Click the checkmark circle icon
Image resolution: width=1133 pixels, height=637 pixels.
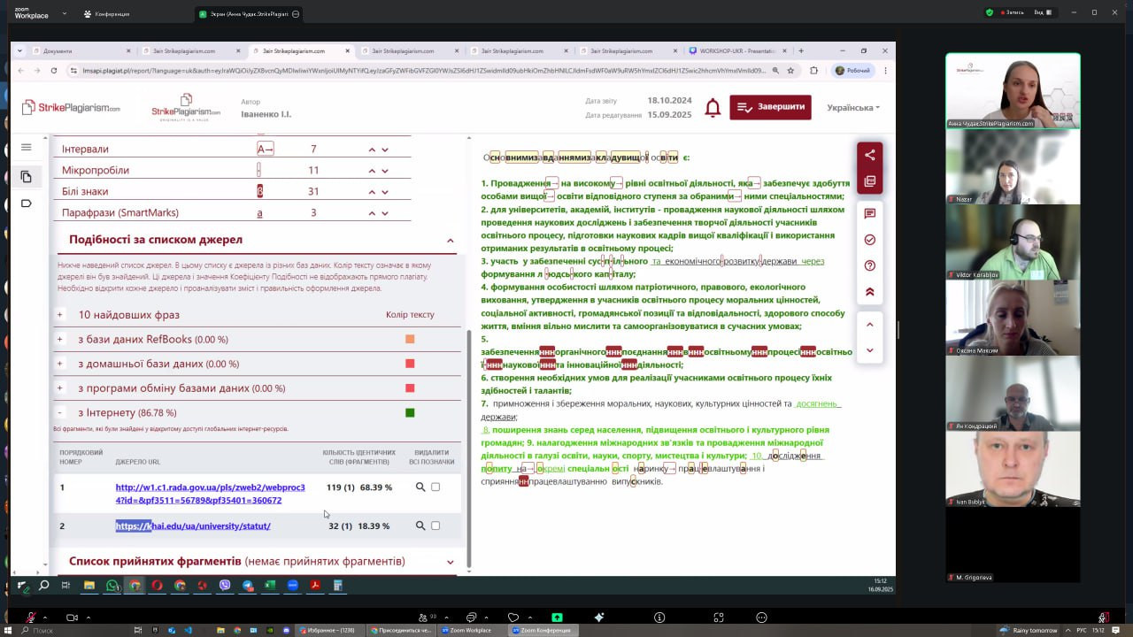(869, 240)
